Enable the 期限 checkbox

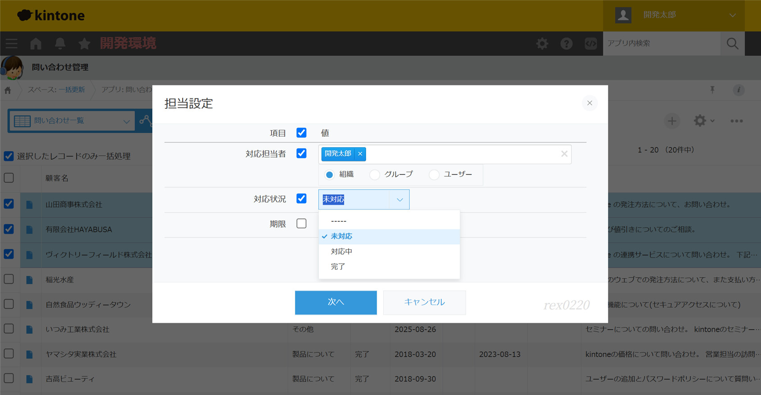pyautogui.click(x=301, y=224)
